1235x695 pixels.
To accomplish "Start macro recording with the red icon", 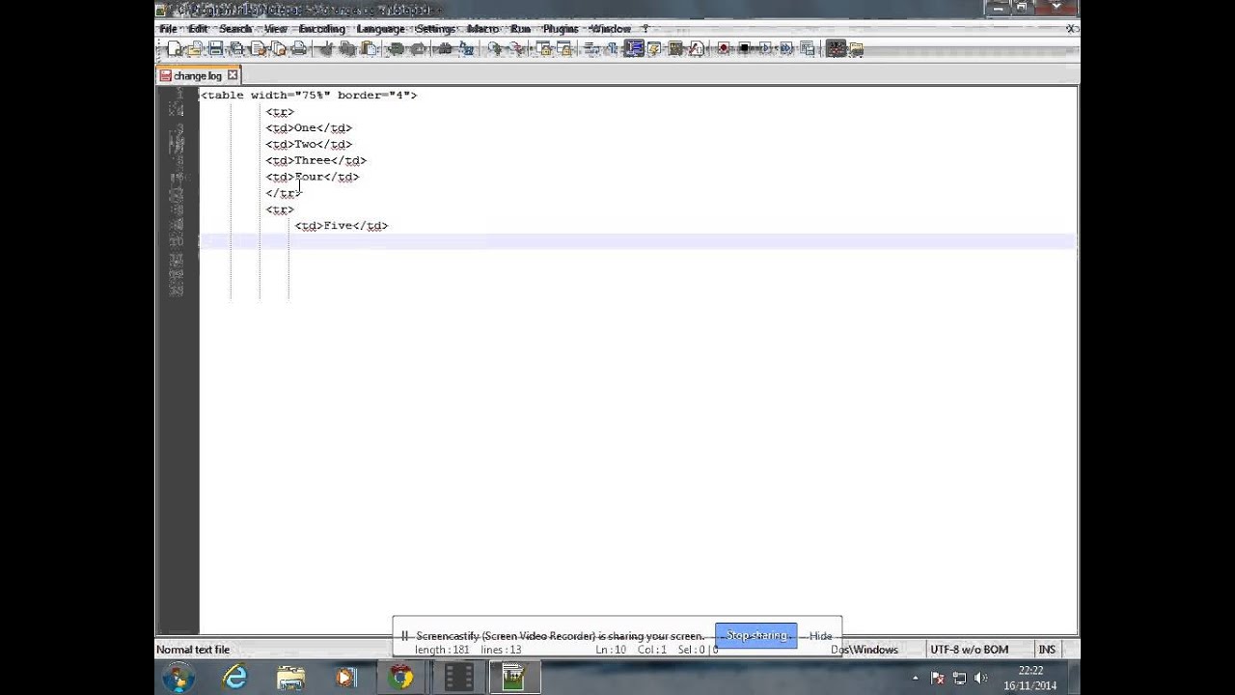I will click(724, 48).
